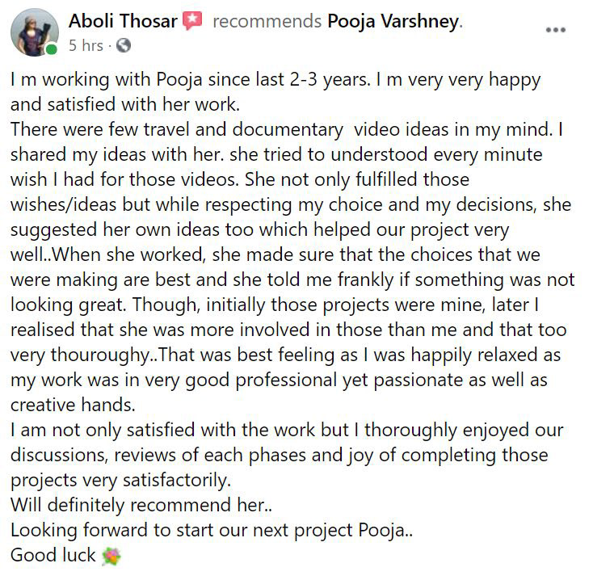Screen dimensions: 593x580
Task: Click the green online status dot
Action: tap(52, 49)
